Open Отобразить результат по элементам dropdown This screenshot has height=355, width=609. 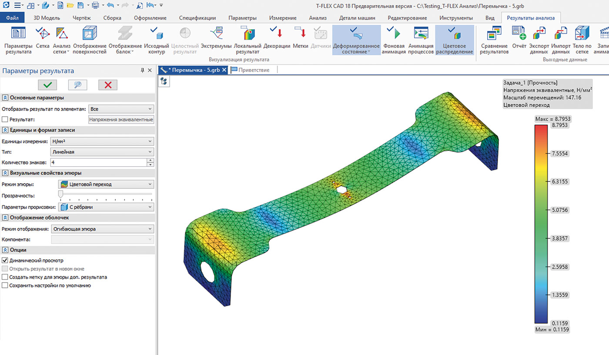click(x=121, y=109)
